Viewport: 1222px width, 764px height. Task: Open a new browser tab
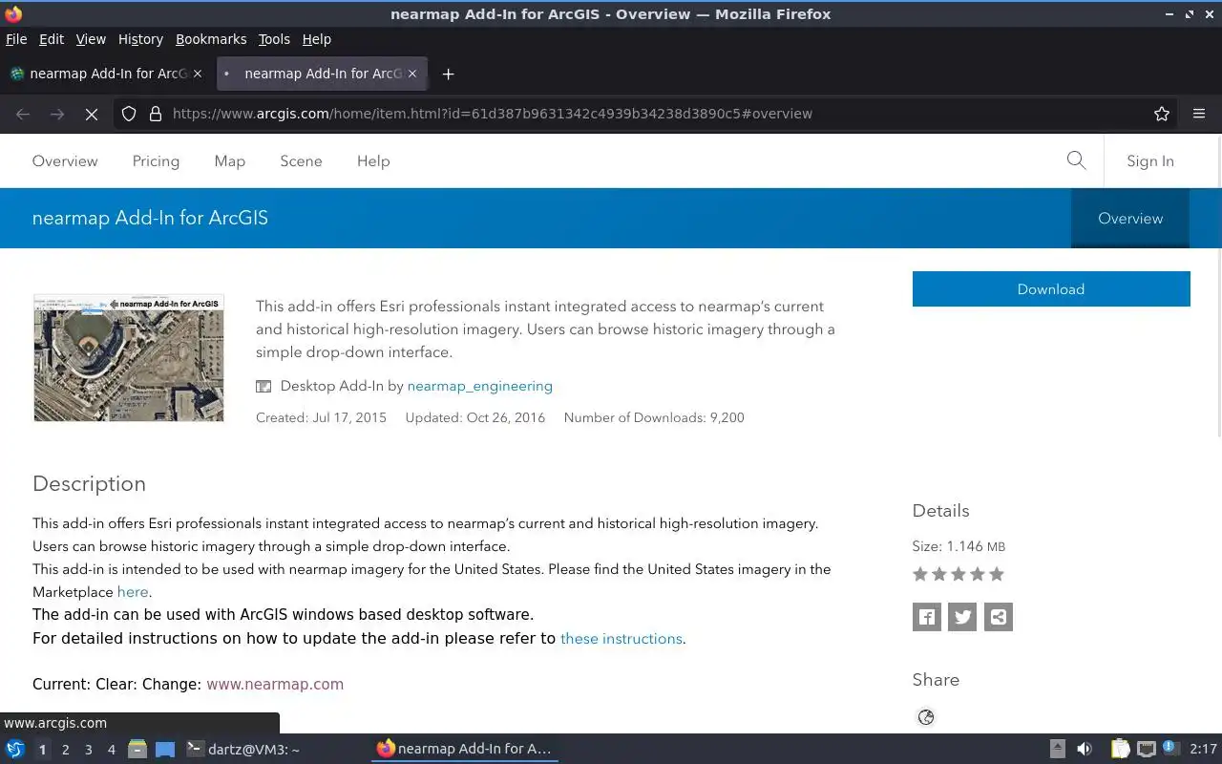coord(448,74)
